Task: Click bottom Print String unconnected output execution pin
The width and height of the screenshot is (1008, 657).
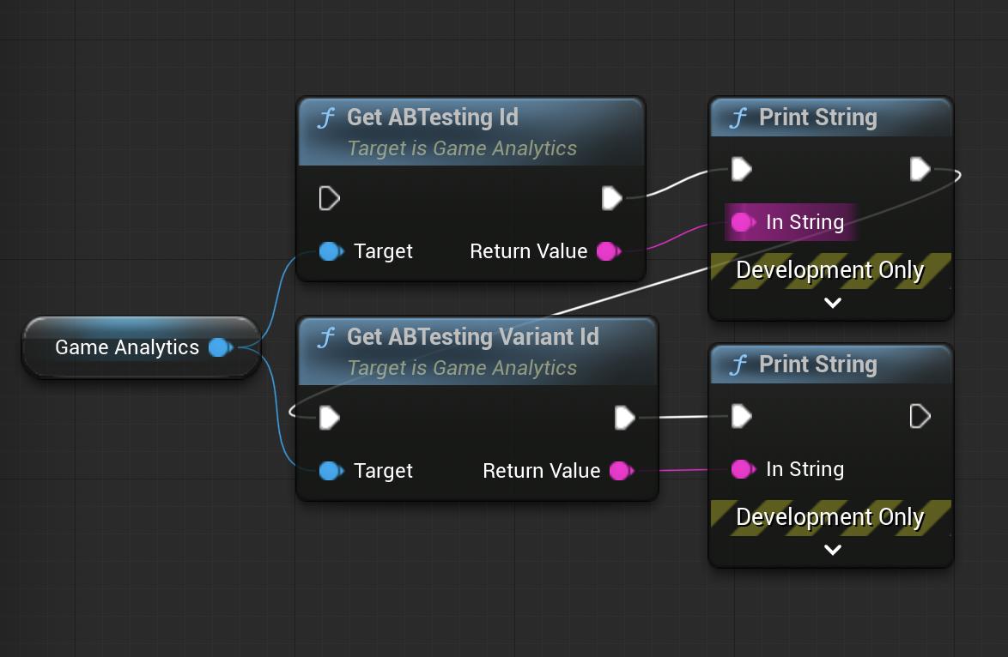Action: point(920,417)
